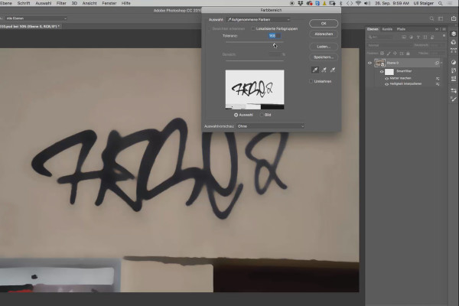
Task: Collapse panels with the double-arrow icon
Action: tap(437, 29)
